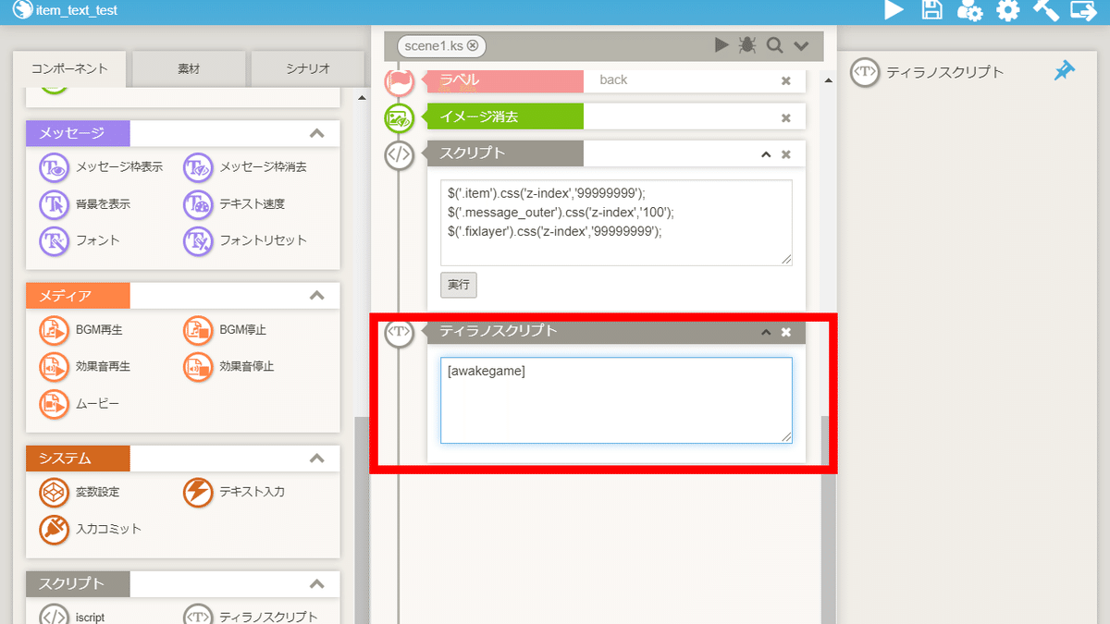1110x624 pixels.
Task: Select the メッセージ枠表示 component
Action: [101, 167]
